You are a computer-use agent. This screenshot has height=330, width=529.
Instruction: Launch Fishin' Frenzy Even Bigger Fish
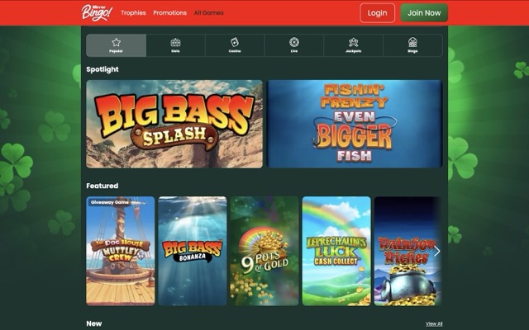(x=355, y=124)
